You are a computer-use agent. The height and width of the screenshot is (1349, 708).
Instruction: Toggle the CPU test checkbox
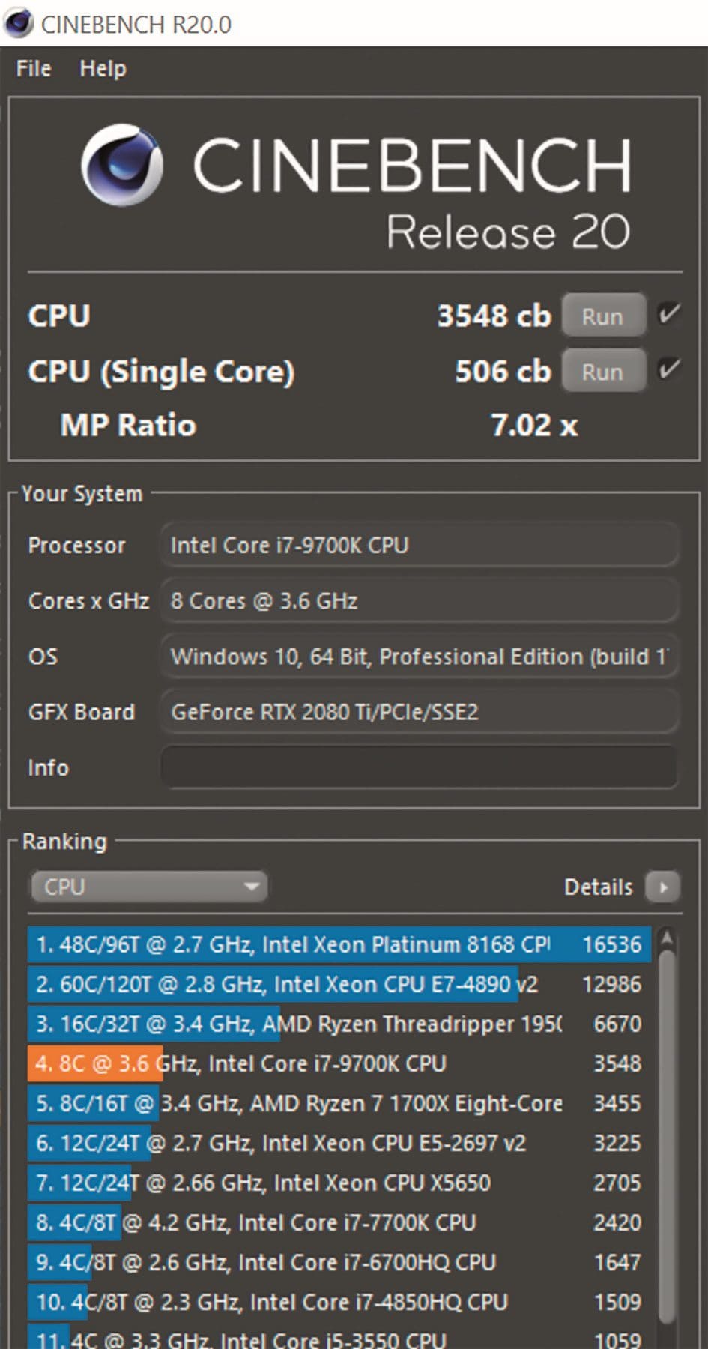coord(669,313)
